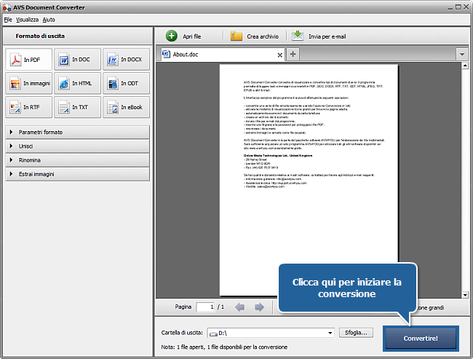Click the Formato di uscita header
The width and height of the screenshot is (473, 359).
(x=40, y=36)
